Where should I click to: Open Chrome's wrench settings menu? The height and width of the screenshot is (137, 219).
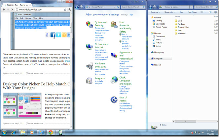[70, 10]
